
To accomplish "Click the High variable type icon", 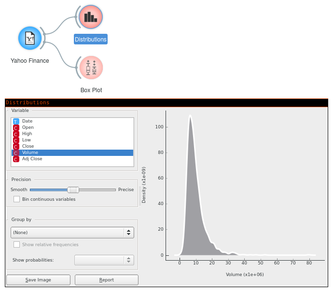I will click(16, 134).
